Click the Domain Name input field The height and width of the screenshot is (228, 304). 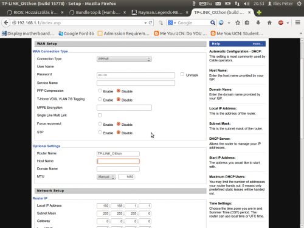118,169
